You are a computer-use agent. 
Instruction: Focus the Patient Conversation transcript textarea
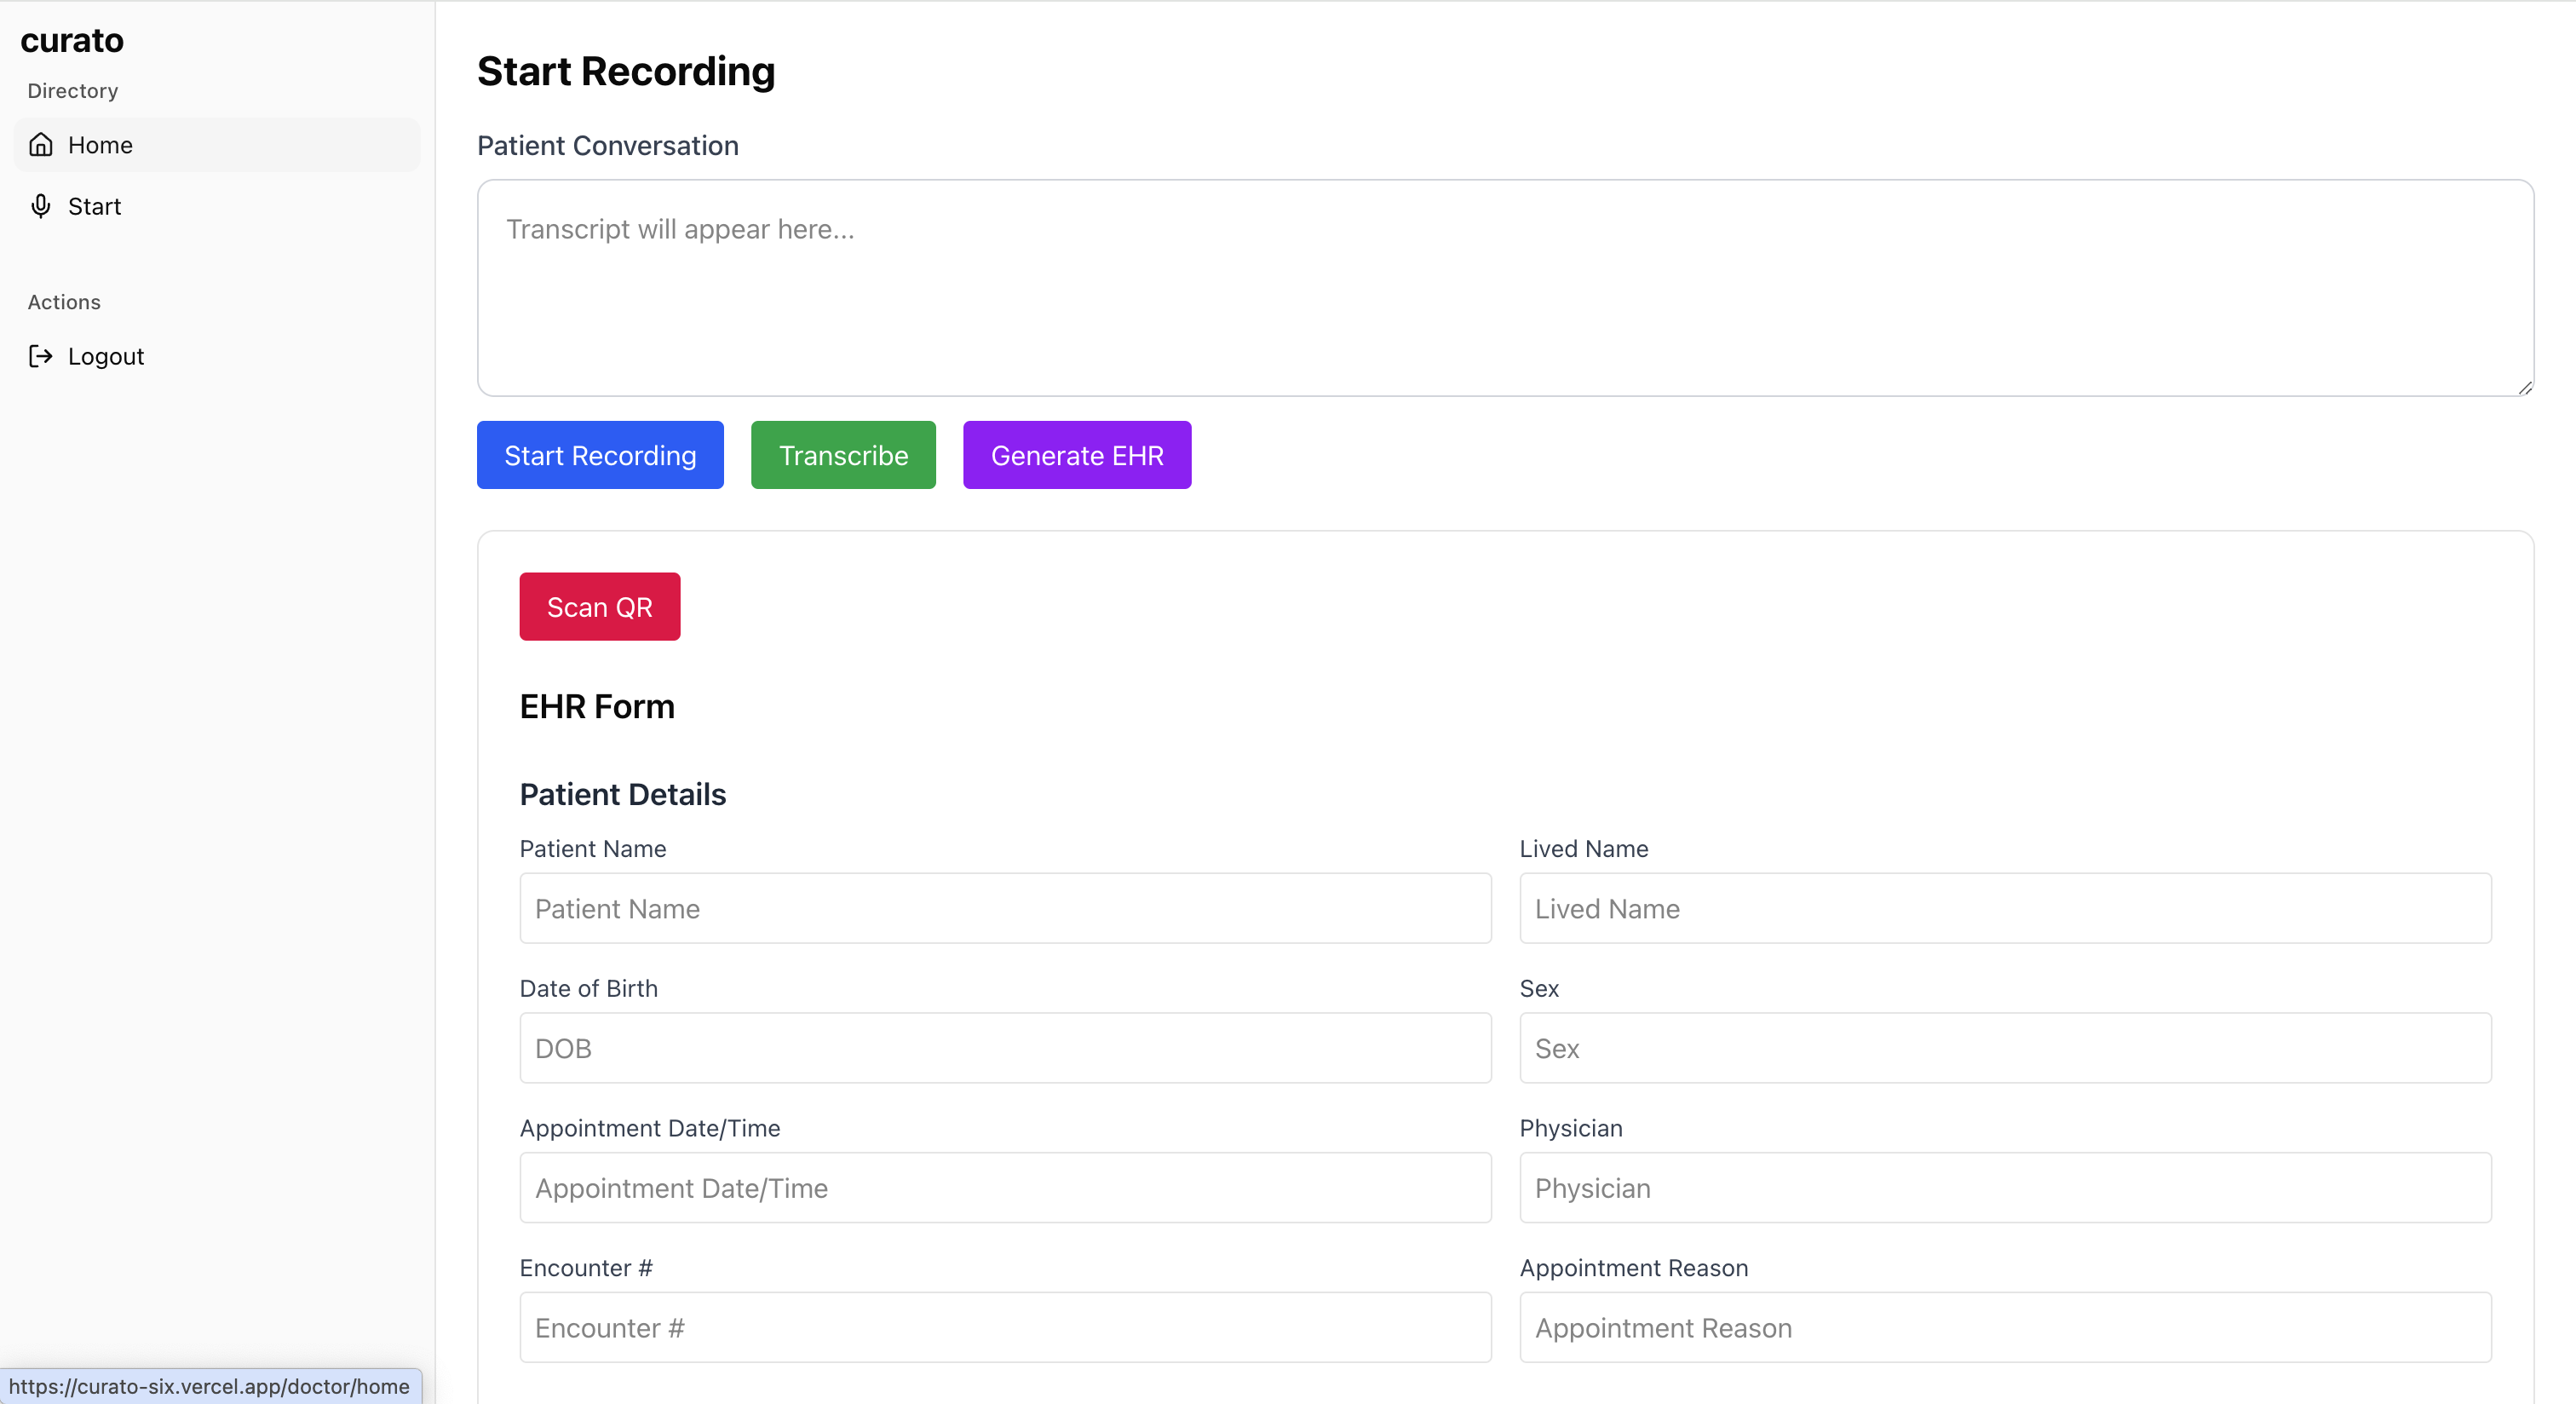click(1504, 288)
